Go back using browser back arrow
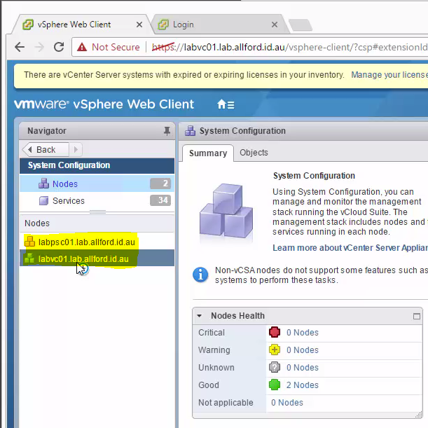 pyautogui.click(x=20, y=47)
